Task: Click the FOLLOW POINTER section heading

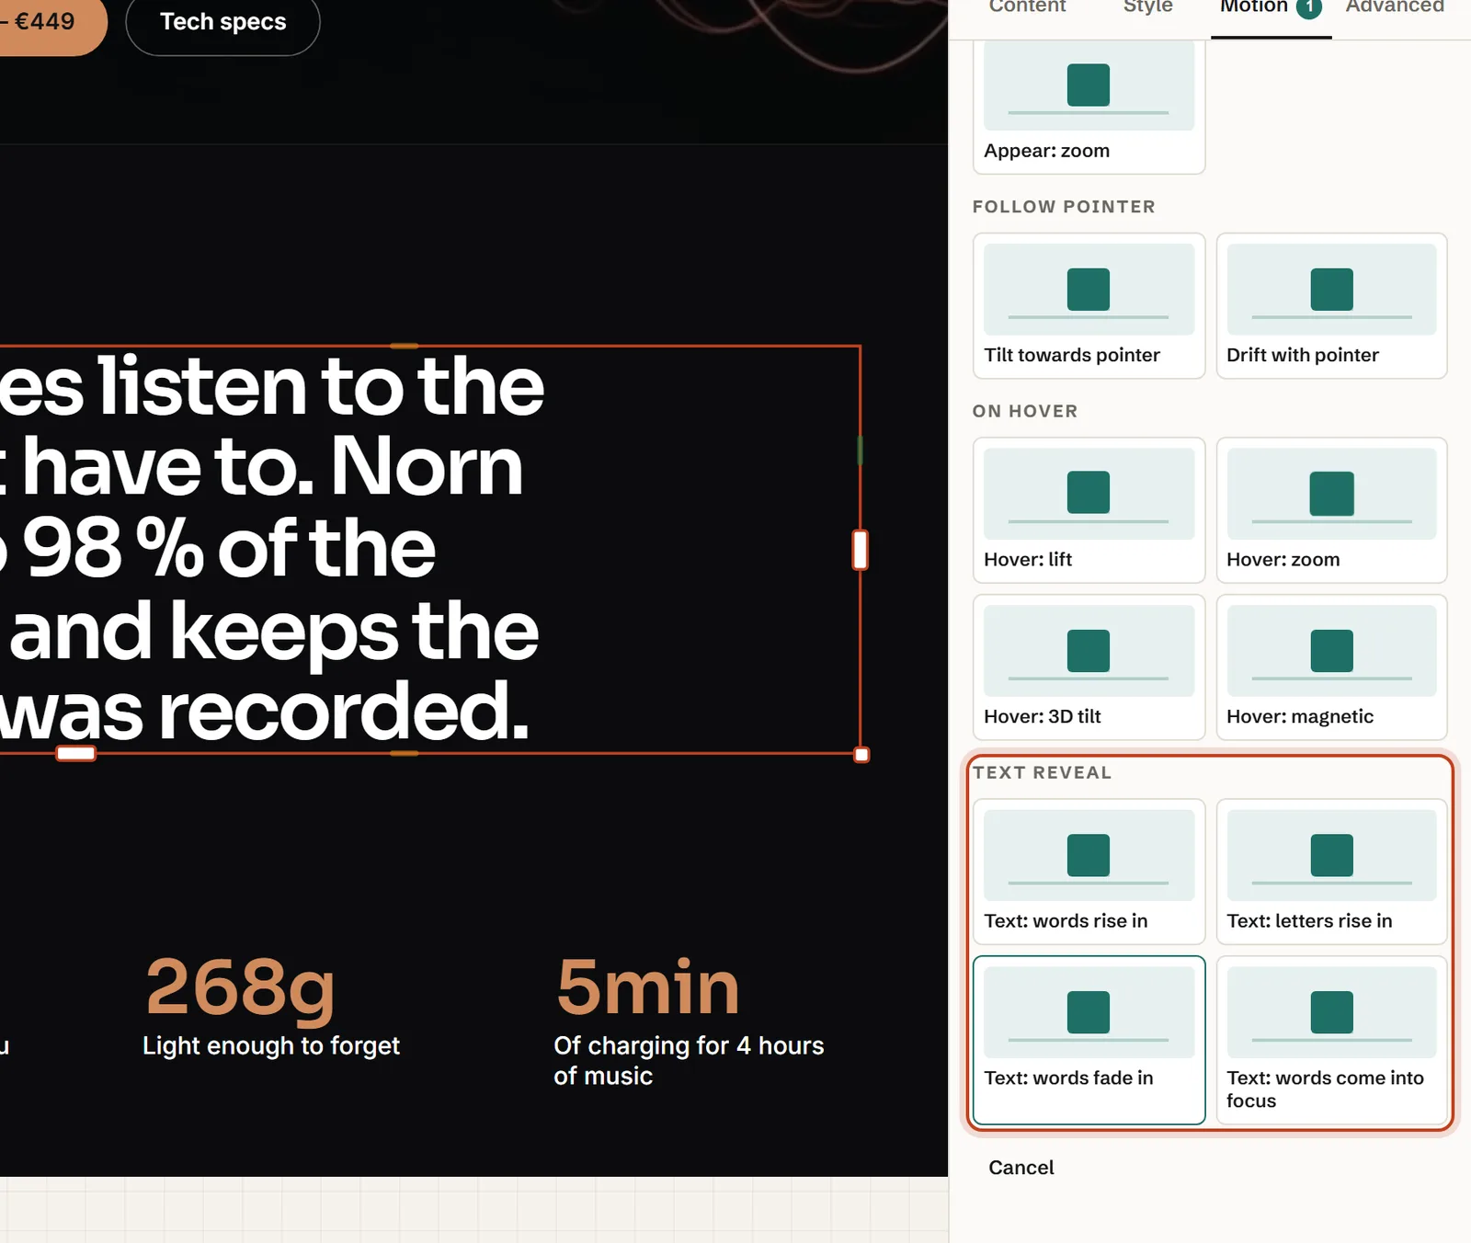Action: pos(1064,207)
